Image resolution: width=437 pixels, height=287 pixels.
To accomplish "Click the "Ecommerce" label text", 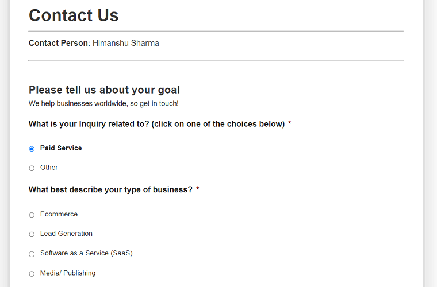I will pyautogui.click(x=59, y=214).
